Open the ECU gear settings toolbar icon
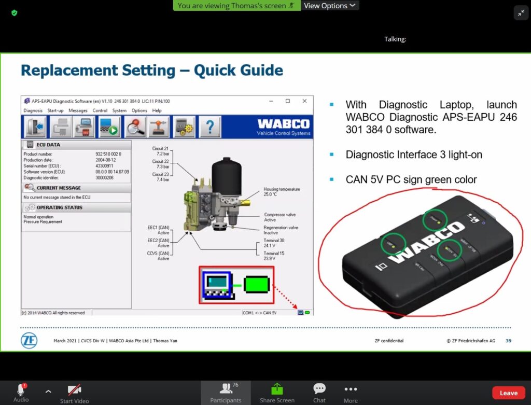531x405 pixels. 184,127
